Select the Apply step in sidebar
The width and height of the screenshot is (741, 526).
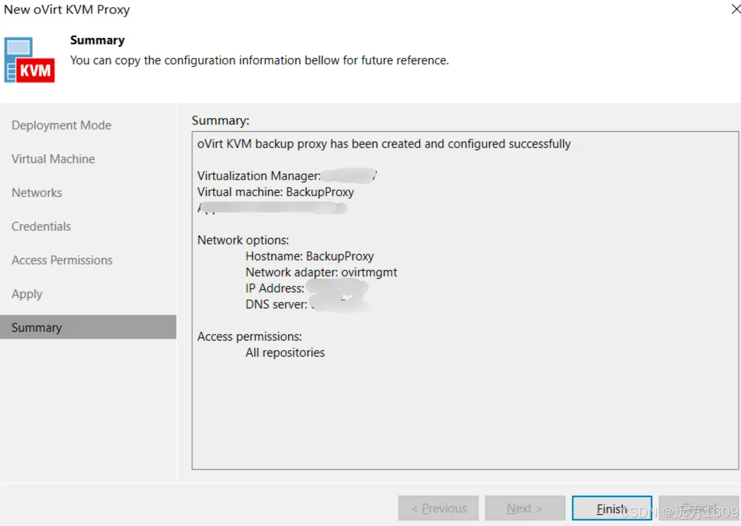coord(27,294)
